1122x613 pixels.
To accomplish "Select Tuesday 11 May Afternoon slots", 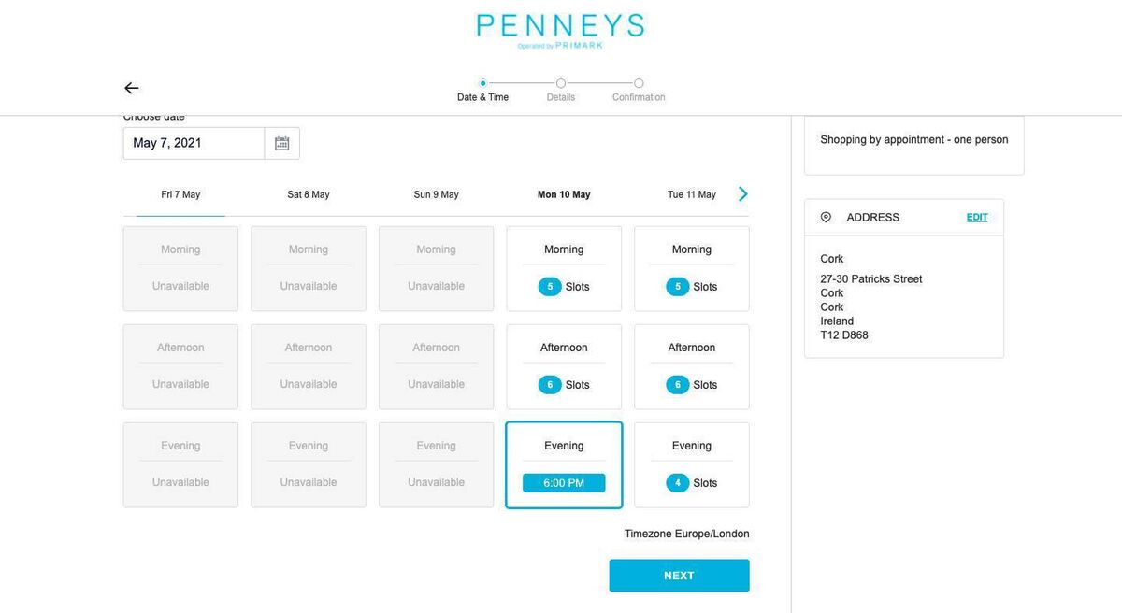I will [691, 367].
